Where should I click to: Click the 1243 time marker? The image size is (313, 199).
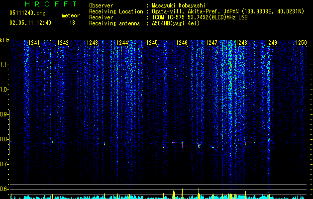92,43
